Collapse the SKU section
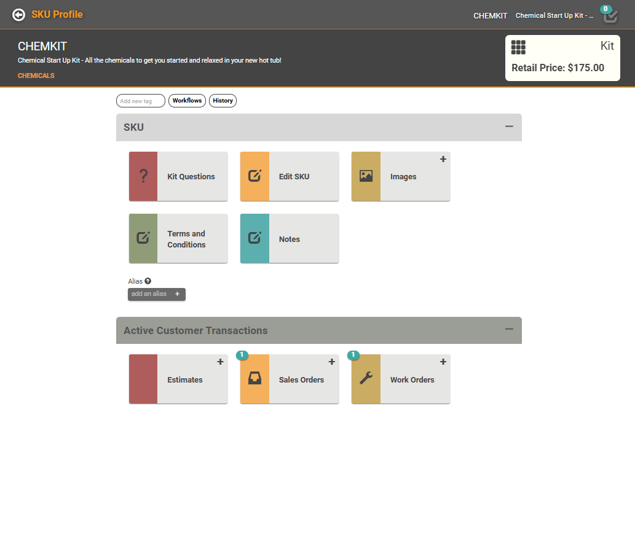 [509, 126]
